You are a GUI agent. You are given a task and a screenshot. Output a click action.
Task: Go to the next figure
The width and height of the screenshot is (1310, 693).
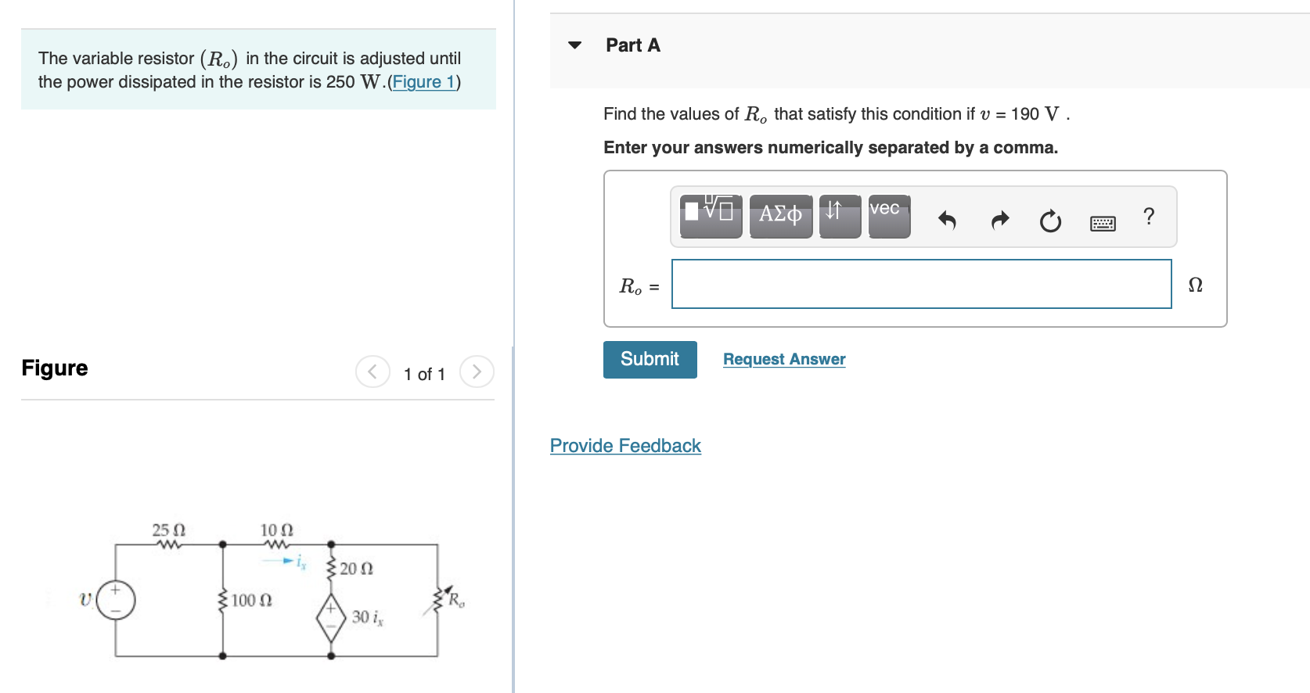[477, 372]
